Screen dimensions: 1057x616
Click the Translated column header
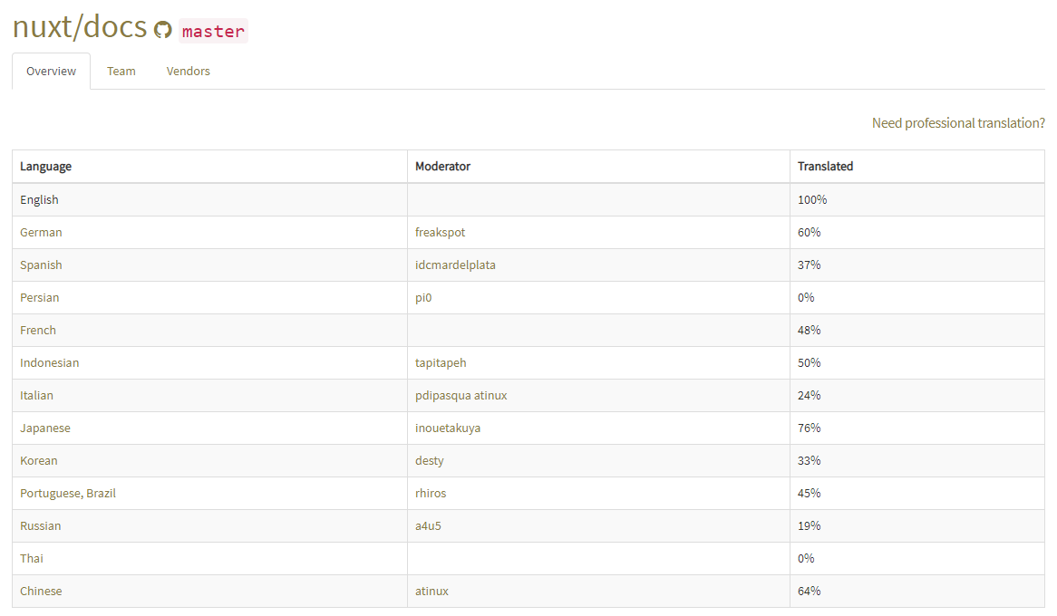[825, 167]
